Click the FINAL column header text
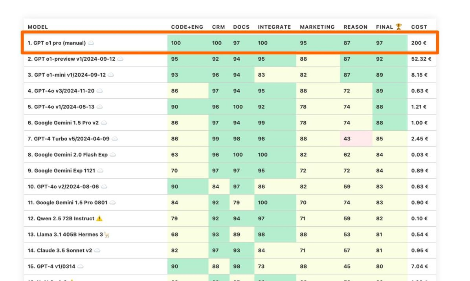The width and height of the screenshot is (470, 281). tap(385, 27)
